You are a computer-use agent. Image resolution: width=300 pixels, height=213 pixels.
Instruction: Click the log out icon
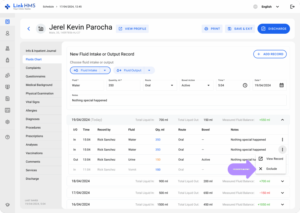(x=292, y=7)
